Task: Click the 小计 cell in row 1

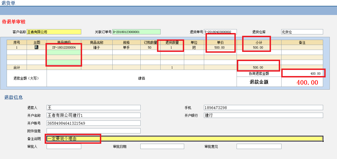Action: tap(259, 47)
